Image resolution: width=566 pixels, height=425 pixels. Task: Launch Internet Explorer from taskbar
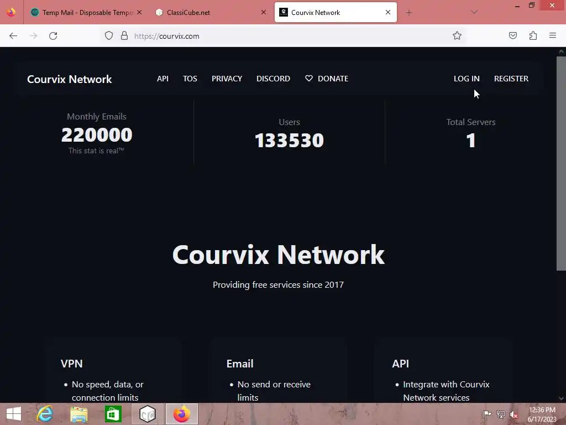pyautogui.click(x=45, y=414)
